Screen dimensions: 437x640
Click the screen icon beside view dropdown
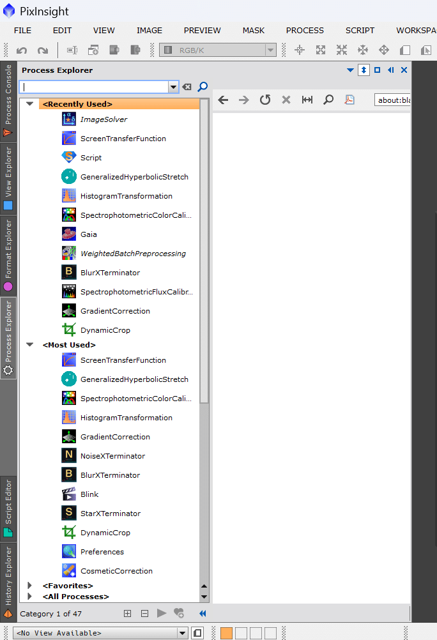pyautogui.click(x=197, y=633)
